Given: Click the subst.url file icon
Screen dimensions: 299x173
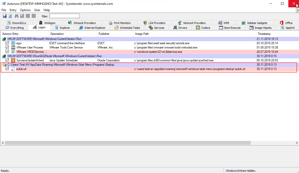Looking at the screenshot, I should [x=13, y=69].
